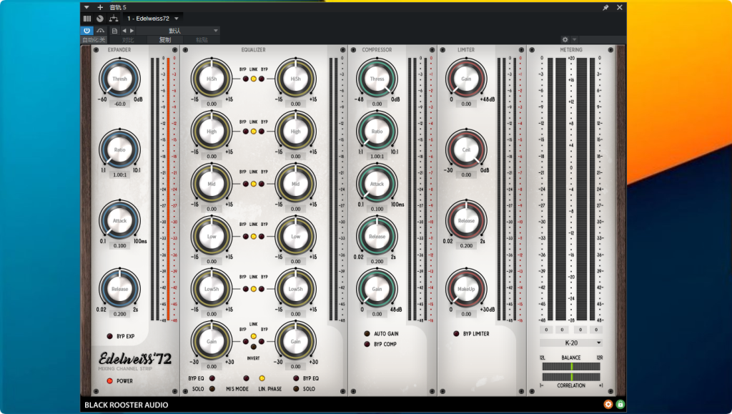Enable BYP COMP LED
The image size is (732, 414).
coord(367,345)
